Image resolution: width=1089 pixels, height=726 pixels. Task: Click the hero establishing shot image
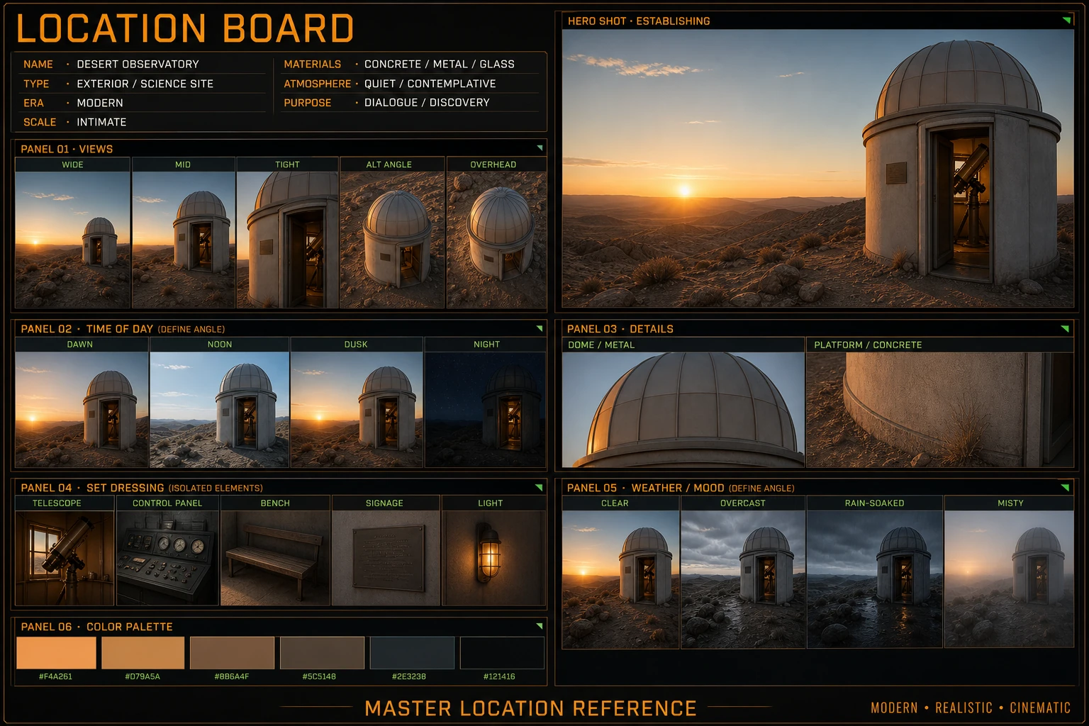(818, 168)
